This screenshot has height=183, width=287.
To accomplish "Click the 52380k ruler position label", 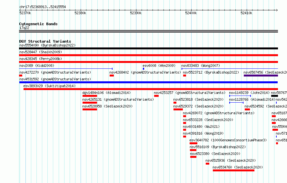I will [80, 13].
